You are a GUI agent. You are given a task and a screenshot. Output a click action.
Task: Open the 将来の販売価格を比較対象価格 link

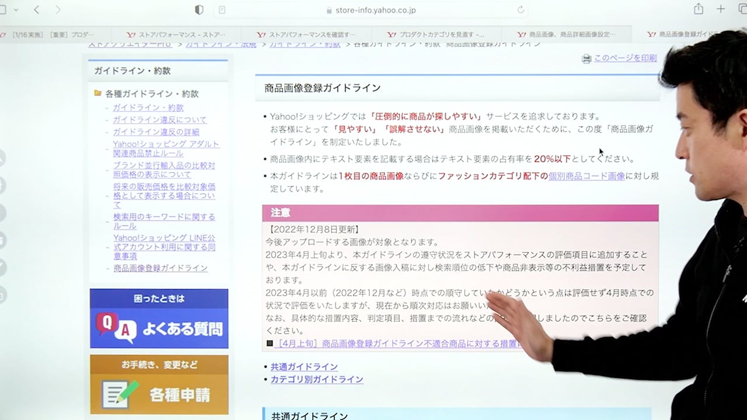pyautogui.click(x=164, y=195)
